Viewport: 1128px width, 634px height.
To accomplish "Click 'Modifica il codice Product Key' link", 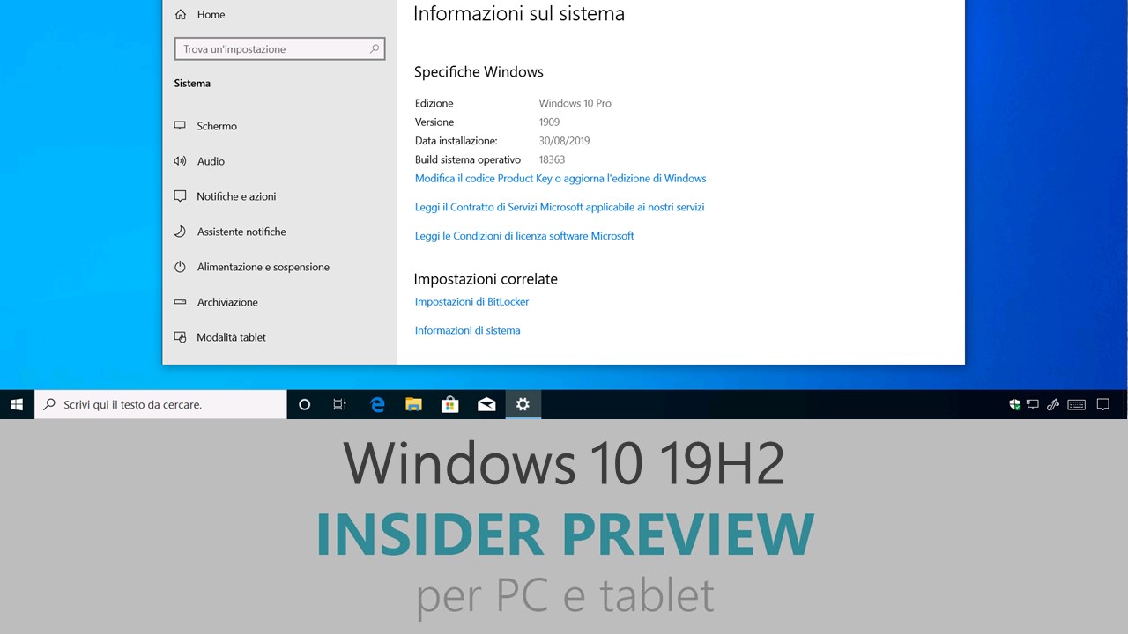I will (560, 179).
